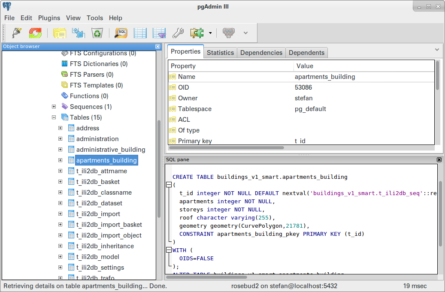Click the SQL pane horizontal scrollbar
Image resolution: width=445 pixels, height=292 pixels.
[x=206, y=277]
